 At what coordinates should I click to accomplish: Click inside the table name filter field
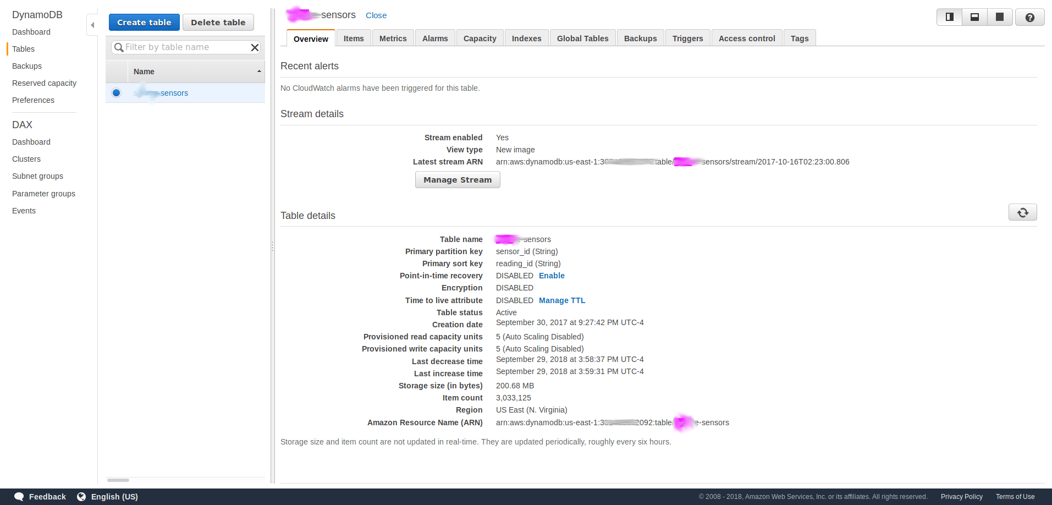181,47
